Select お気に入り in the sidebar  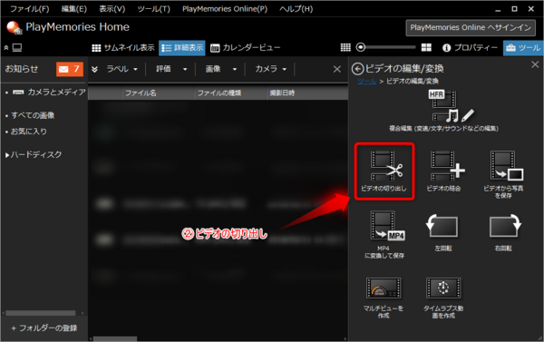click(28, 132)
